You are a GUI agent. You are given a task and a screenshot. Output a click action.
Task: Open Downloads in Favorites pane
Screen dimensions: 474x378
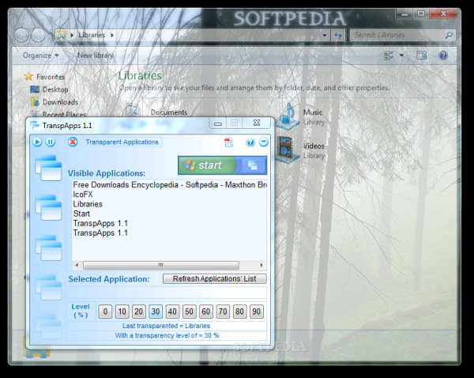pyautogui.click(x=60, y=102)
